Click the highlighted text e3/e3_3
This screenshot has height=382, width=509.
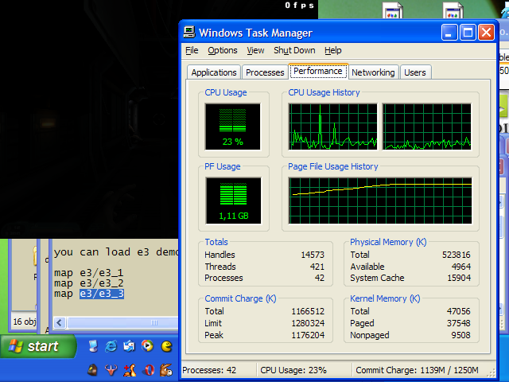click(102, 294)
